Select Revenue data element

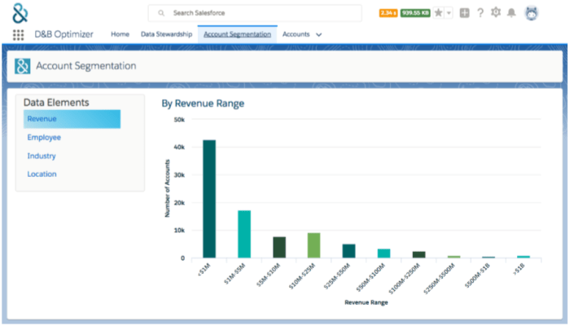tap(72, 119)
